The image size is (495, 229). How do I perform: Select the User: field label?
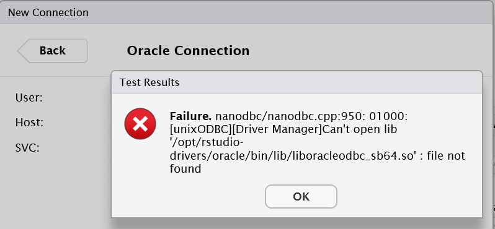[29, 98]
